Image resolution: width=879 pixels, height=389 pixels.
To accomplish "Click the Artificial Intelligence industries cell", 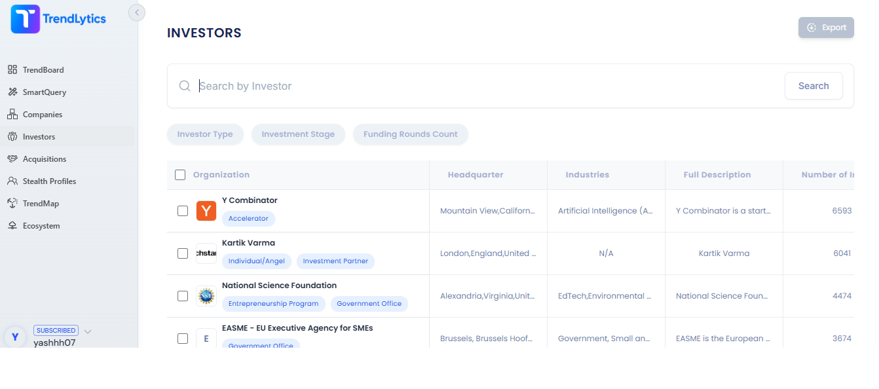I will 606,211.
